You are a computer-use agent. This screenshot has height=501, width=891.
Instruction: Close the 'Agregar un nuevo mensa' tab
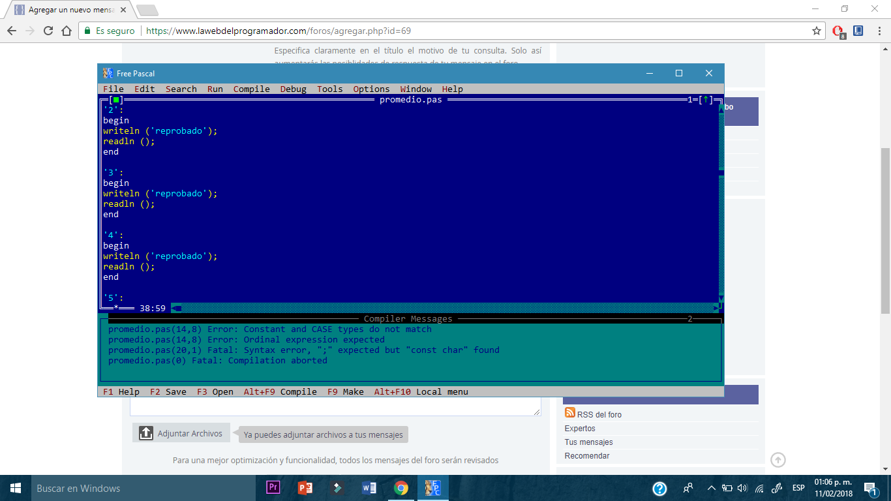click(x=125, y=10)
